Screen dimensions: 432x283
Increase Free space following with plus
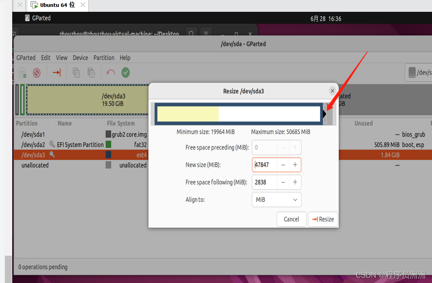coord(295,182)
